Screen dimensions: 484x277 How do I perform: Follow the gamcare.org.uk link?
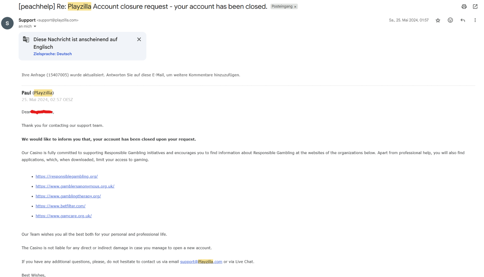point(64,216)
